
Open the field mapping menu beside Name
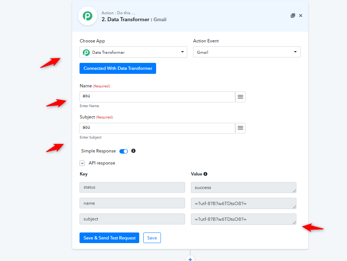pyautogui.click(x=240, y=97)
